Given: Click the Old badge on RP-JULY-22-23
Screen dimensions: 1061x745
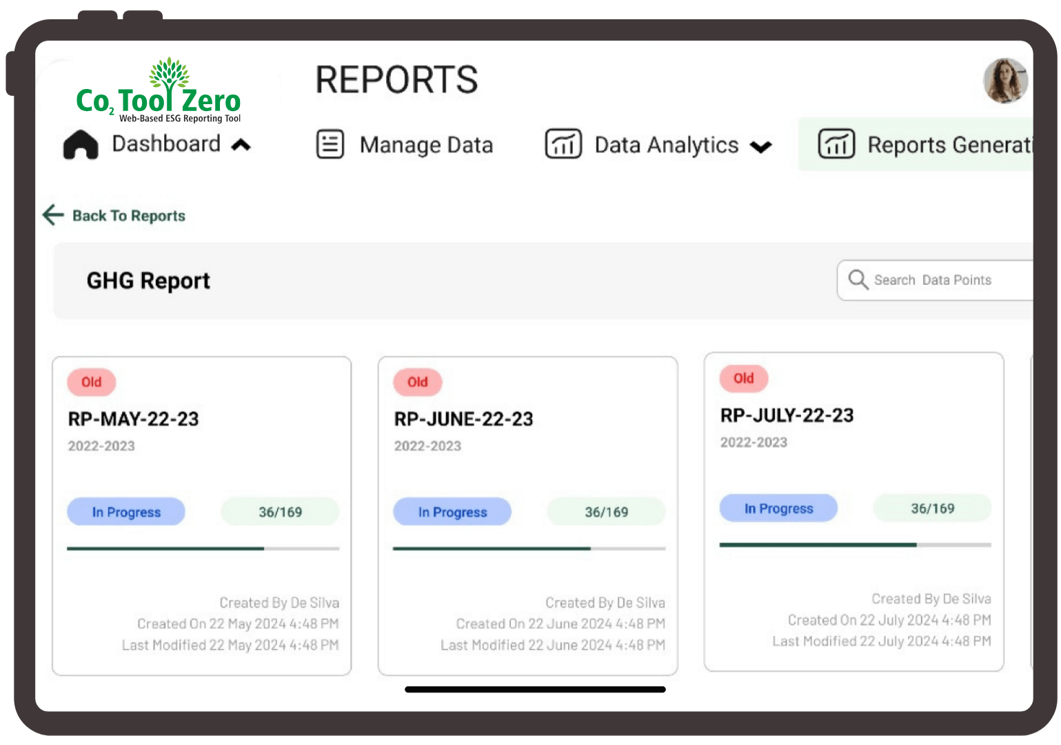Looking at the screenshot, I should 744,378.
